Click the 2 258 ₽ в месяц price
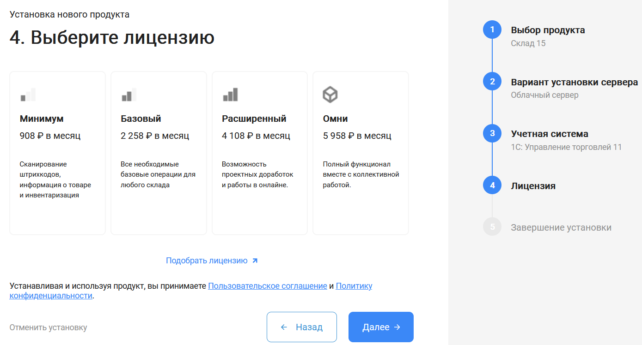 tap(155, 136)
